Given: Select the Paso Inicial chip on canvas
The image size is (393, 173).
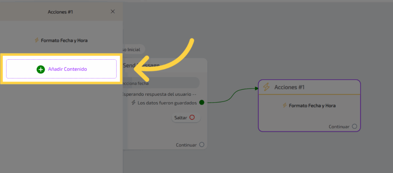Looking at the screenshot, I should pyautogui.click(x=132, y=49).
